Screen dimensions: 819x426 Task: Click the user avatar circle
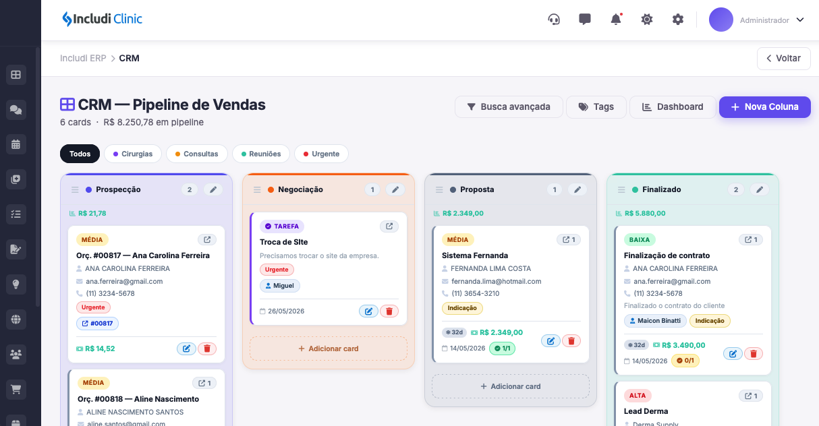pyautogui.click(x=721, y=20)
